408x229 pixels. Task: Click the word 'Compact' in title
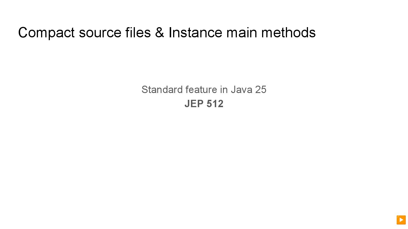coord(46,33)
